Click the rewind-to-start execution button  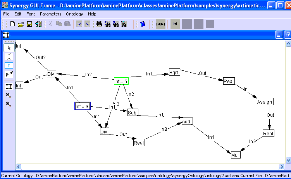(175, 24)
